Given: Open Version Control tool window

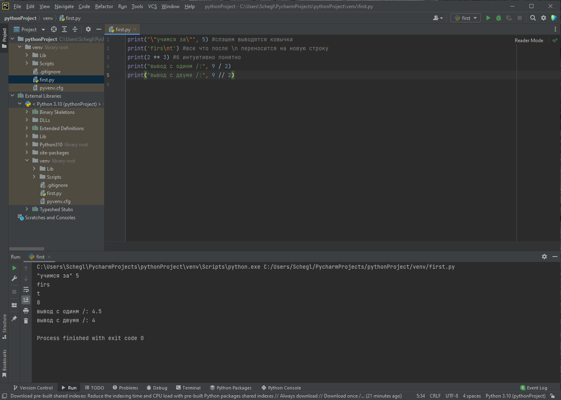Looking at the screenshot, I should [33, 388].
